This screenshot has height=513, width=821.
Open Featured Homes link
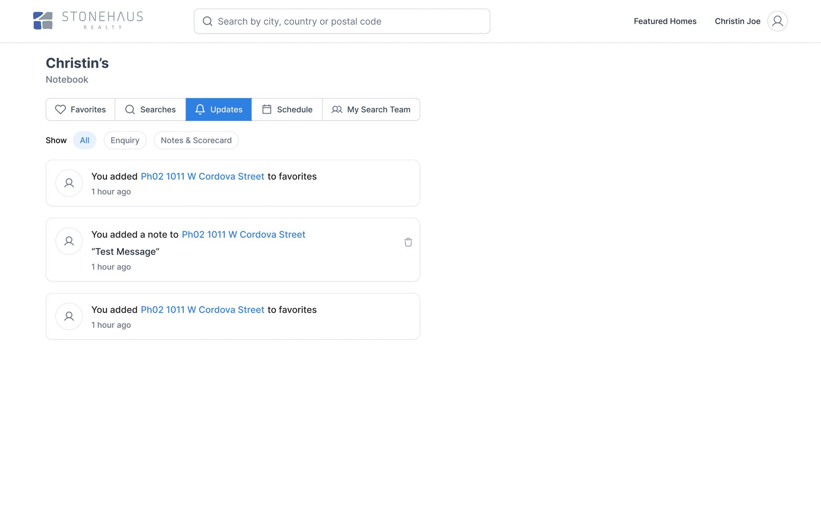click(x=665, y=21)
